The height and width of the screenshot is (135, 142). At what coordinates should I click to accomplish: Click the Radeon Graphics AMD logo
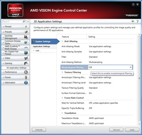tap(15, 10)
